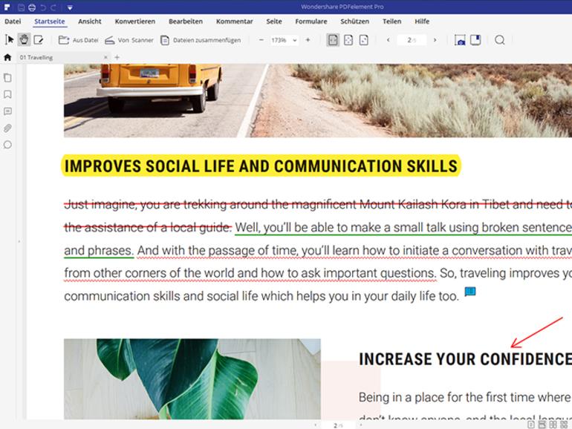Viewport: 572px width, 429px height.
Task: Show the comments panel in the sidebar
Action: tap(7, 111)
